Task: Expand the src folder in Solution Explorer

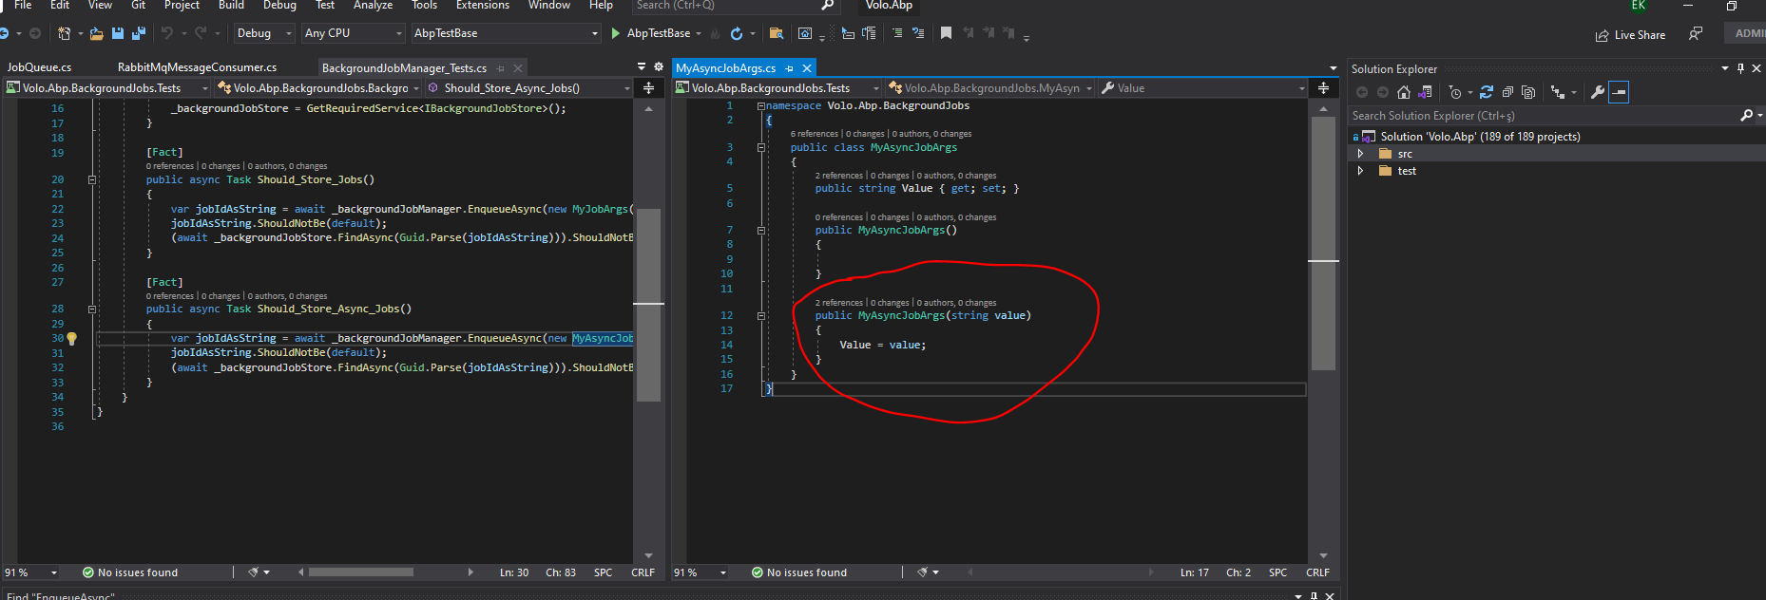Action: pyautogui.click(x=1360, y=154)
